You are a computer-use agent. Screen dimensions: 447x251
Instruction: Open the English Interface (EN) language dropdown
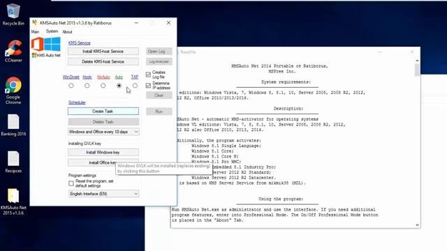pyautogui.click(x=103, y=194)
